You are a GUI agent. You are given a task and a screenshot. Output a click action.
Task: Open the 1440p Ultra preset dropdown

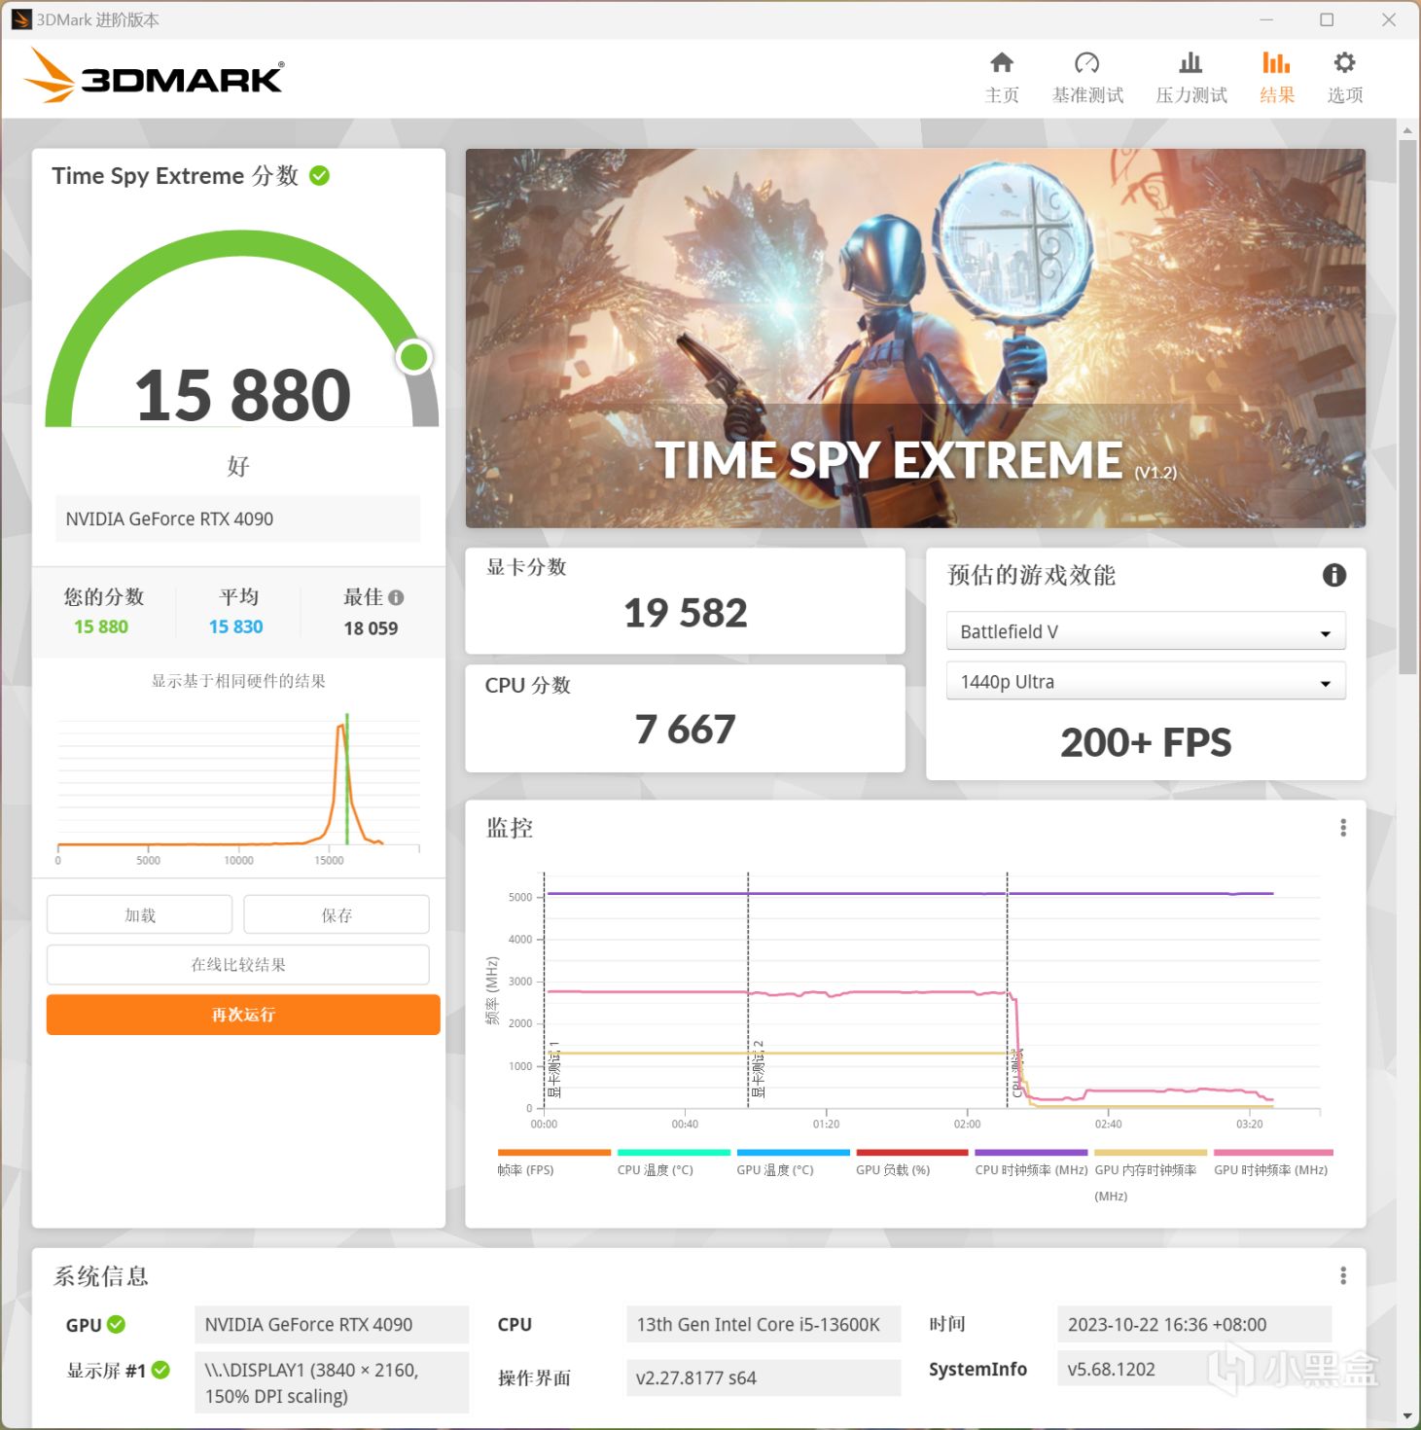point(1146,681)
